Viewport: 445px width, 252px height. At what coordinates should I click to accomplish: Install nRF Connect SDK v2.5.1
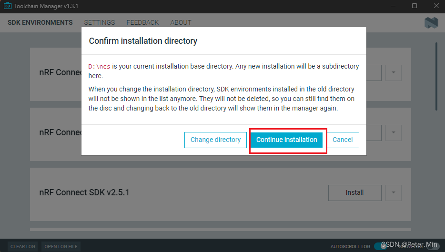coord(355,192)
